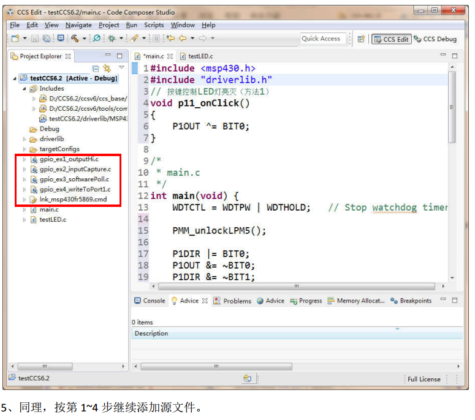475x420 pixels.
Task: Open the Window menu
Action: (183, 25)
